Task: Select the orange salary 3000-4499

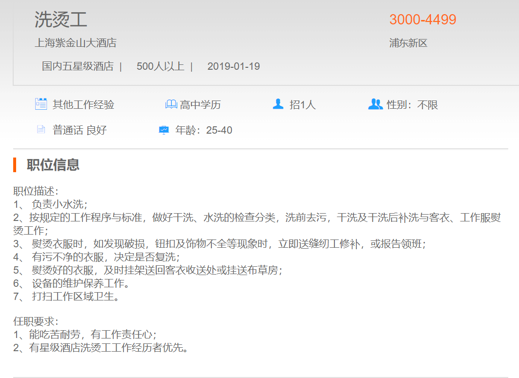Action: [x=422, y=20]
